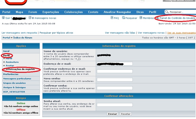The height and width of the screenshot is (119, 196).
Task: Open Informações de registro sub-item
Action: (x=20, y=69)
